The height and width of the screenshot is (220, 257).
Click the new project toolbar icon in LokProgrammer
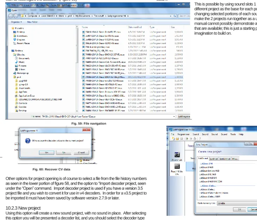[x=173, y=139]
